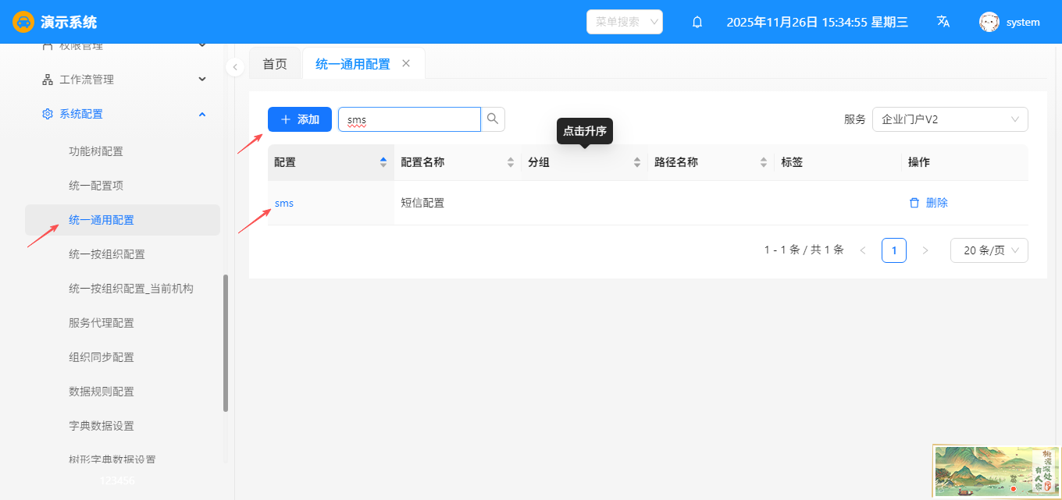Screen dimensions: 1062x500
Task: Open the sms configuration link
Action: pos(284,203)
